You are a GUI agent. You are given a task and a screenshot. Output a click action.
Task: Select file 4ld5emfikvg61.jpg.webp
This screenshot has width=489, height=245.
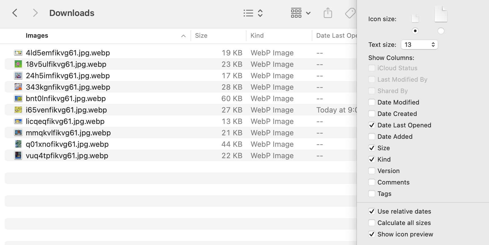coord(68,53)
